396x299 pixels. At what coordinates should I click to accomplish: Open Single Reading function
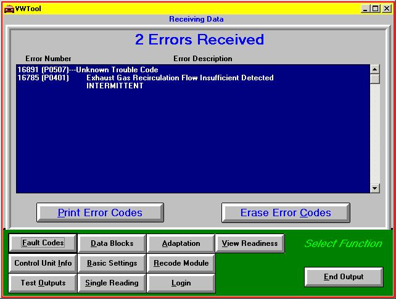[x=112, y=283]
